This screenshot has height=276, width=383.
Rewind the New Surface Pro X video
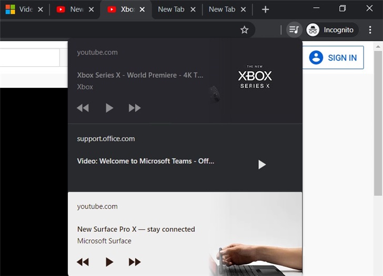pos(83,261)
